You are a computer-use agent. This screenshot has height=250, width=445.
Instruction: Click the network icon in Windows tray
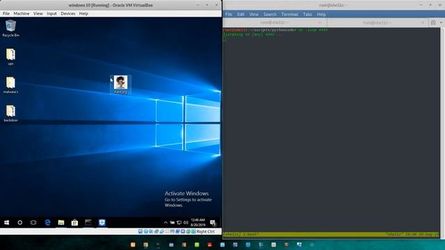click(x=179, y=222)
